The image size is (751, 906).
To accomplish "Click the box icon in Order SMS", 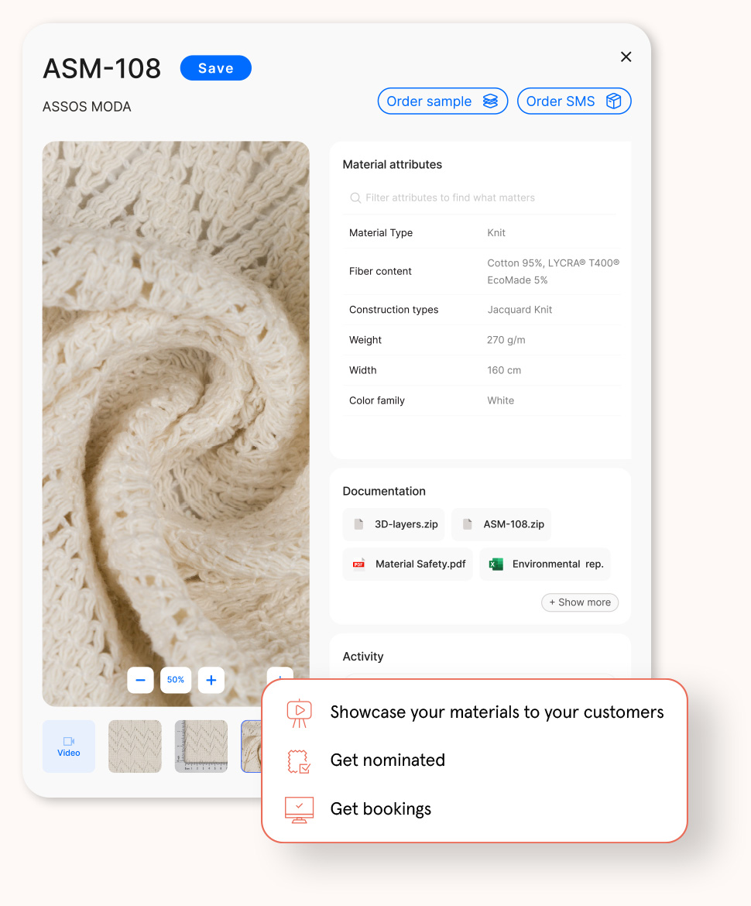I will pyautogui.click(x=613, y=101).
